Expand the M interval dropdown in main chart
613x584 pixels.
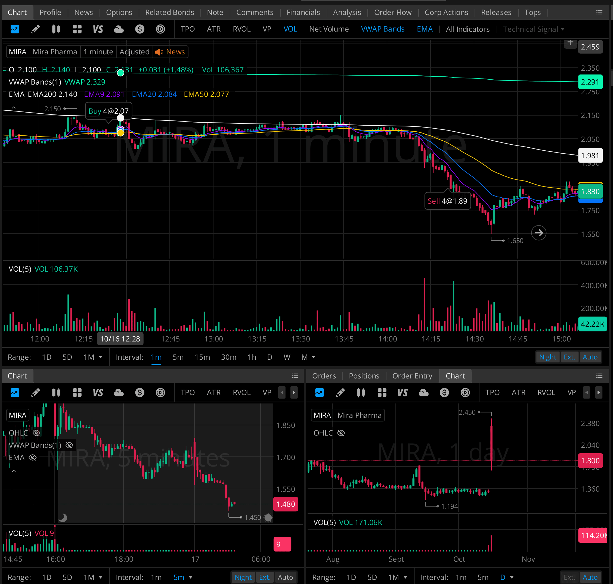314,357
